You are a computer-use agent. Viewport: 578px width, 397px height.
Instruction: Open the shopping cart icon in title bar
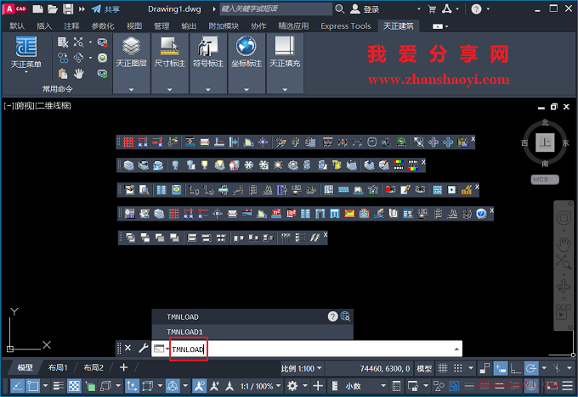432,9
